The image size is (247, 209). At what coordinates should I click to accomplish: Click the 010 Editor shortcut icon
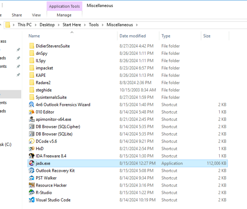(32, 112)
